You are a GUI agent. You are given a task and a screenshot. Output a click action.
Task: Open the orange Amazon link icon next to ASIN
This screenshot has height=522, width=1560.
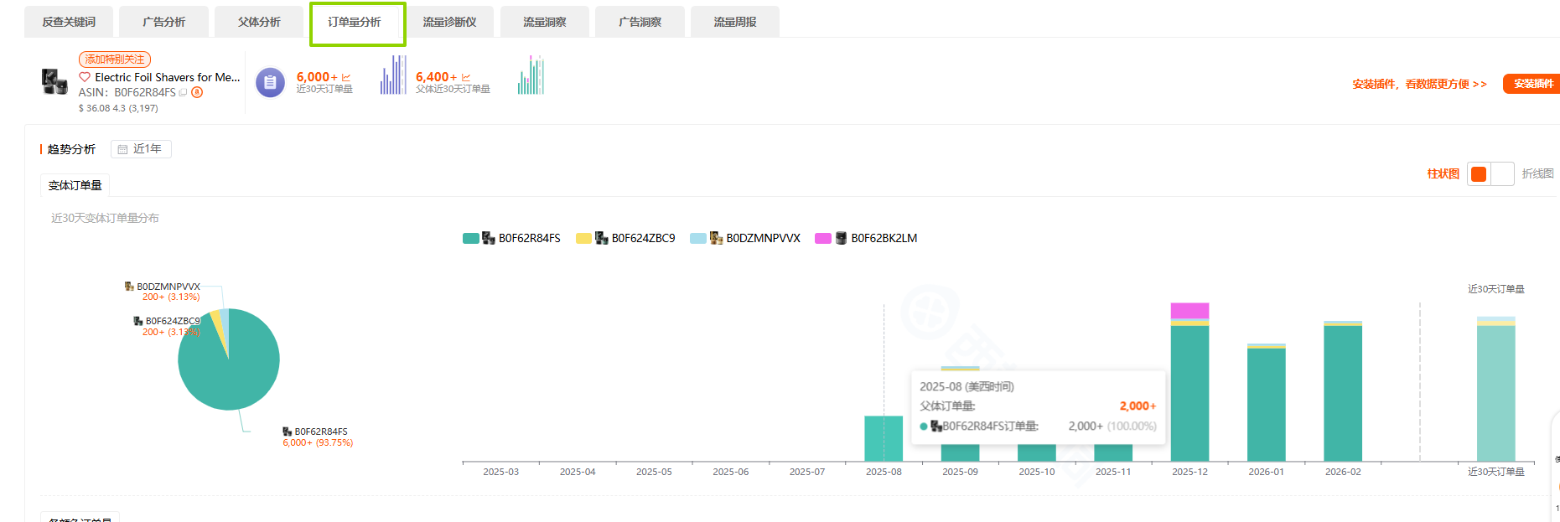(197, 92)
